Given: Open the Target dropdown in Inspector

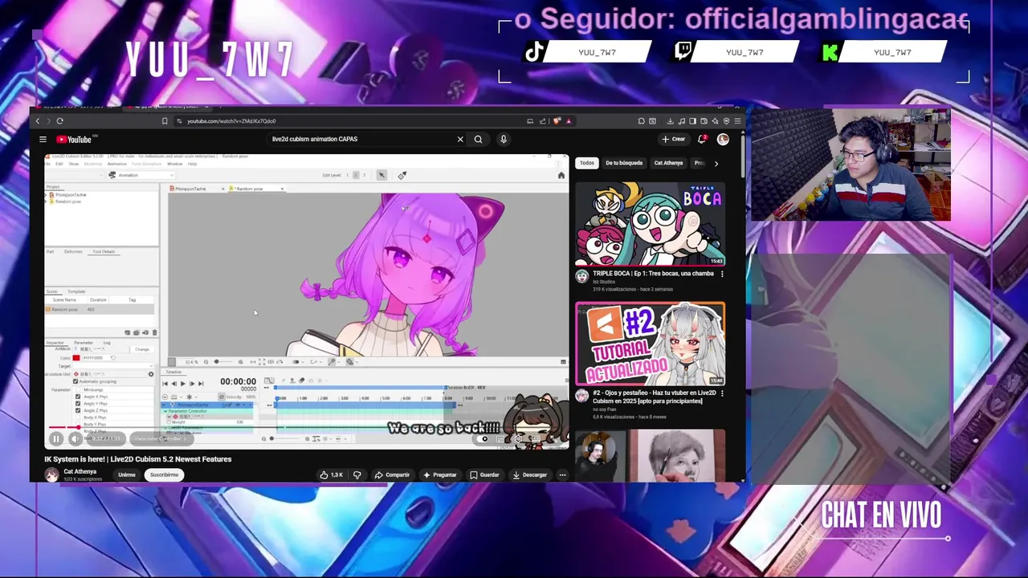Looking at the screenshot, I should point(114,366).
